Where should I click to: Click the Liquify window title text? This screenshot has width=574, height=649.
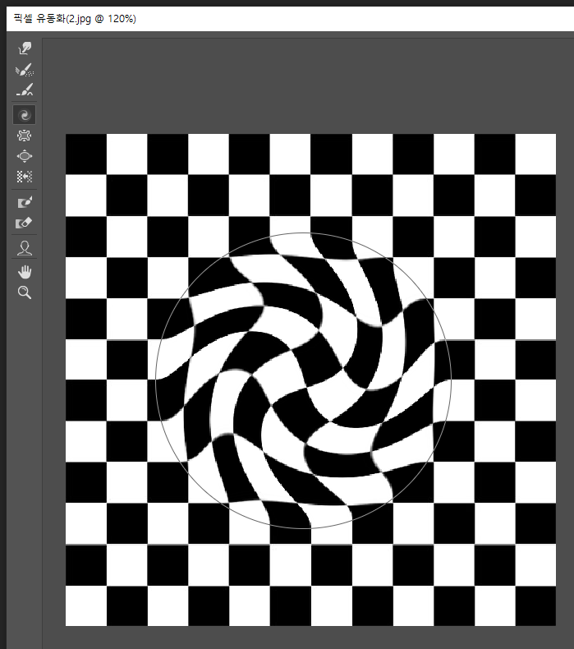point(75,19)
